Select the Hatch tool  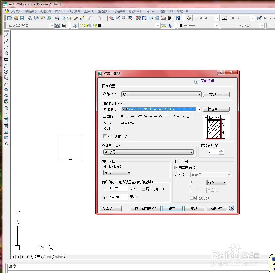pos(6,120)
